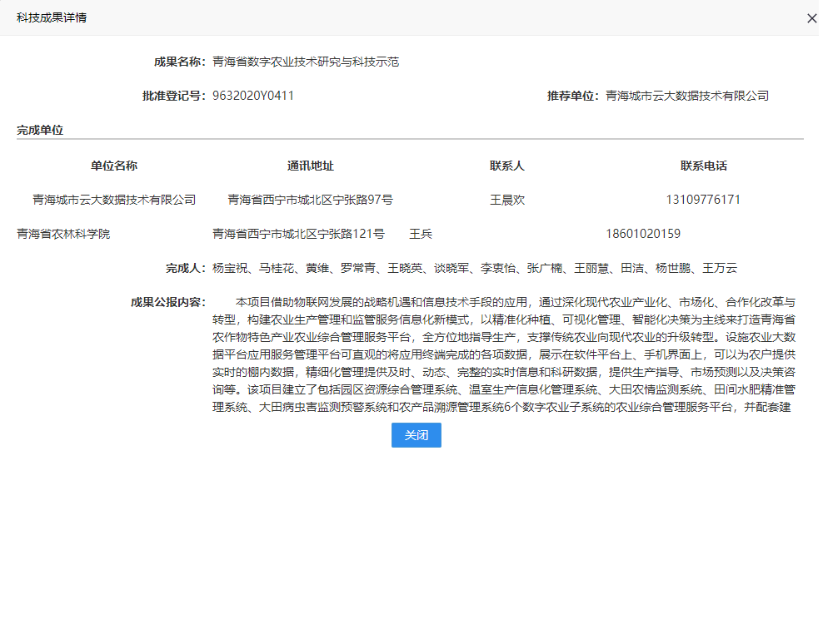Viewport: 833px width, 624px height.
Task: Select the achievement name 青海省数字农业技术研究与科技示范
Action: [306, 62]
